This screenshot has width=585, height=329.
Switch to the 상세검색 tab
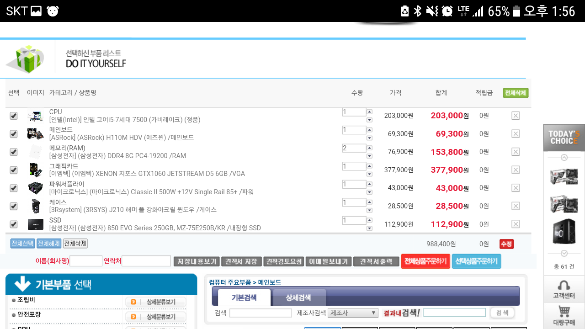point(298,298)
